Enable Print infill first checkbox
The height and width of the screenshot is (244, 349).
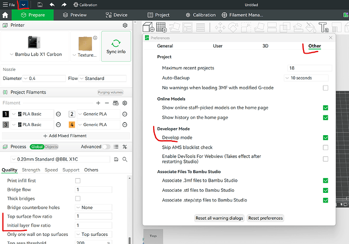tap(78, 181)
